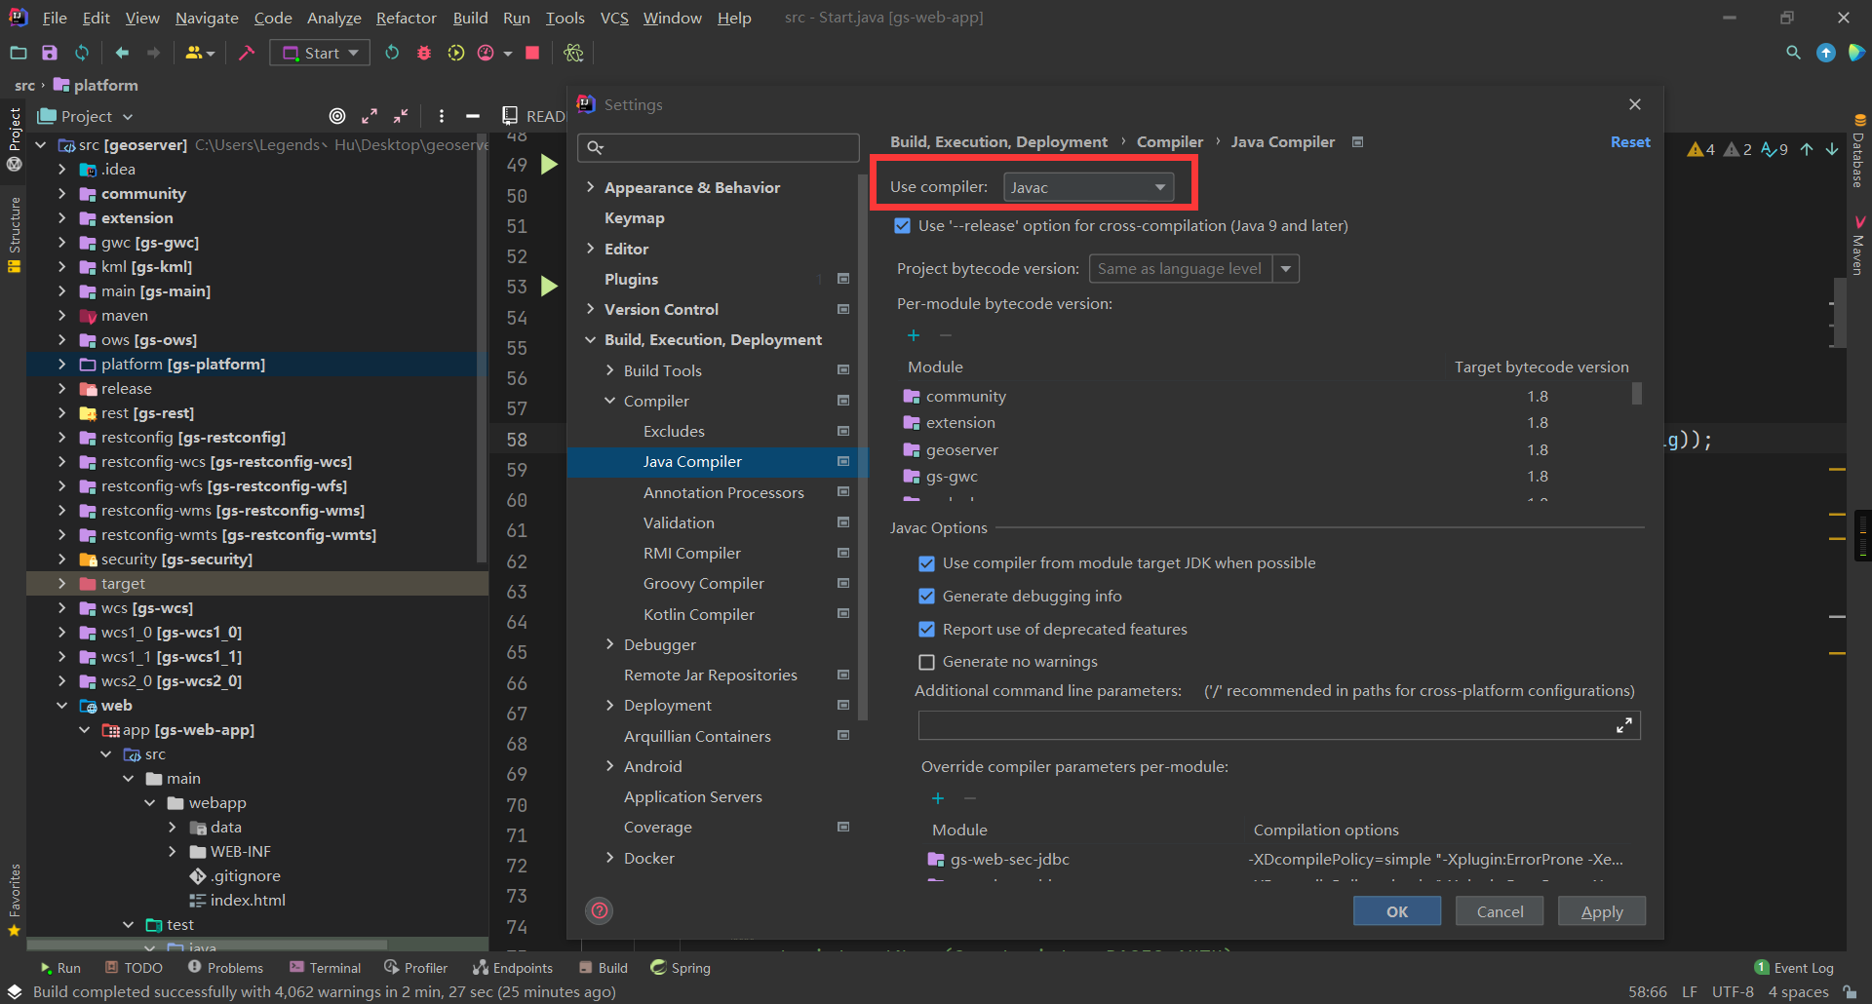This screenshot has width=1872, height=1004.
Task: Expand Version Control settings section
Action: 591,309
